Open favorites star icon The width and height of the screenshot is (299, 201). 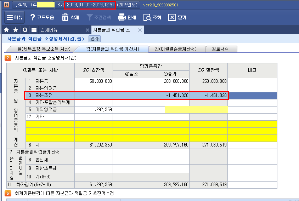tap(16, 30)
